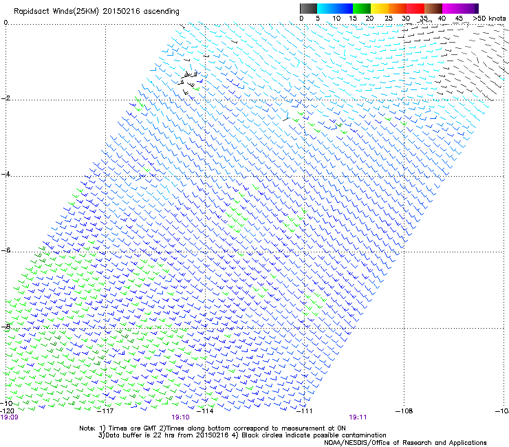The image size is (509, 447).
Task: Click the note line starting "Note: 1) Times are GMT"
Action: click(x=213, y=428)
